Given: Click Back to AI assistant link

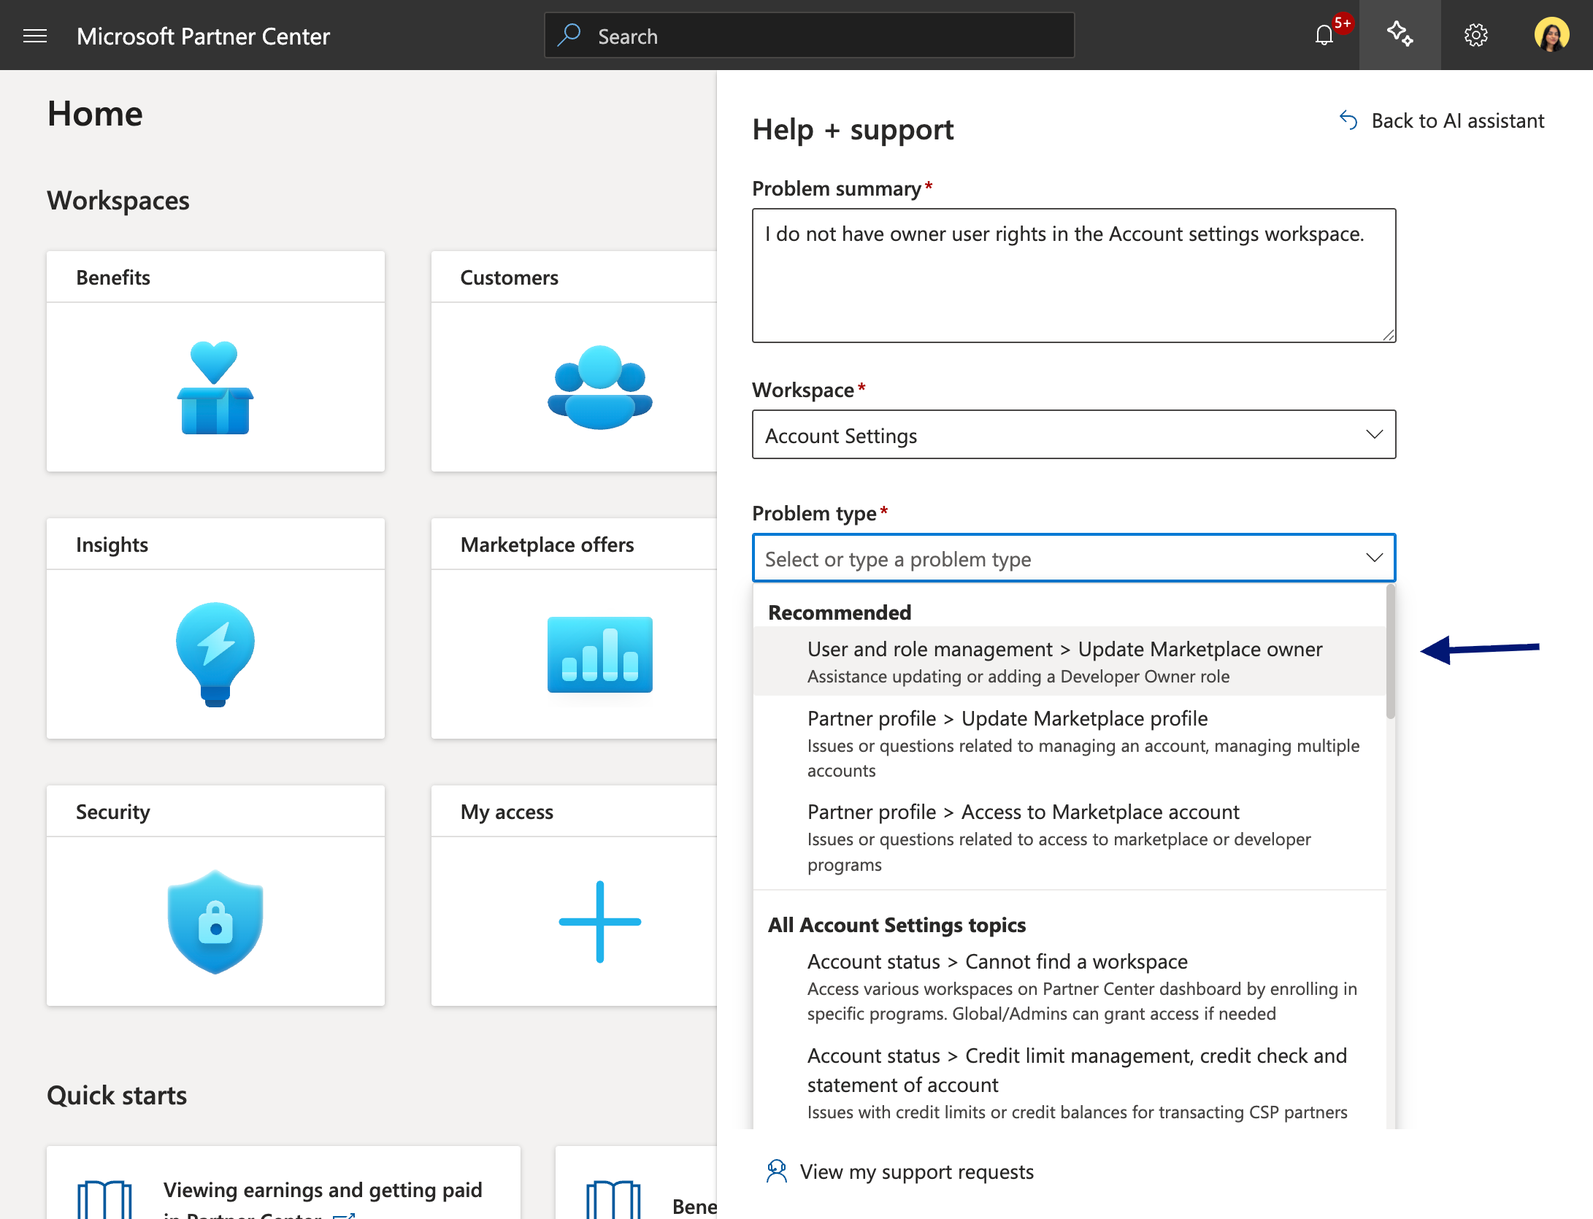Looking at the screenshot, I should click(x=1457, y=120).
